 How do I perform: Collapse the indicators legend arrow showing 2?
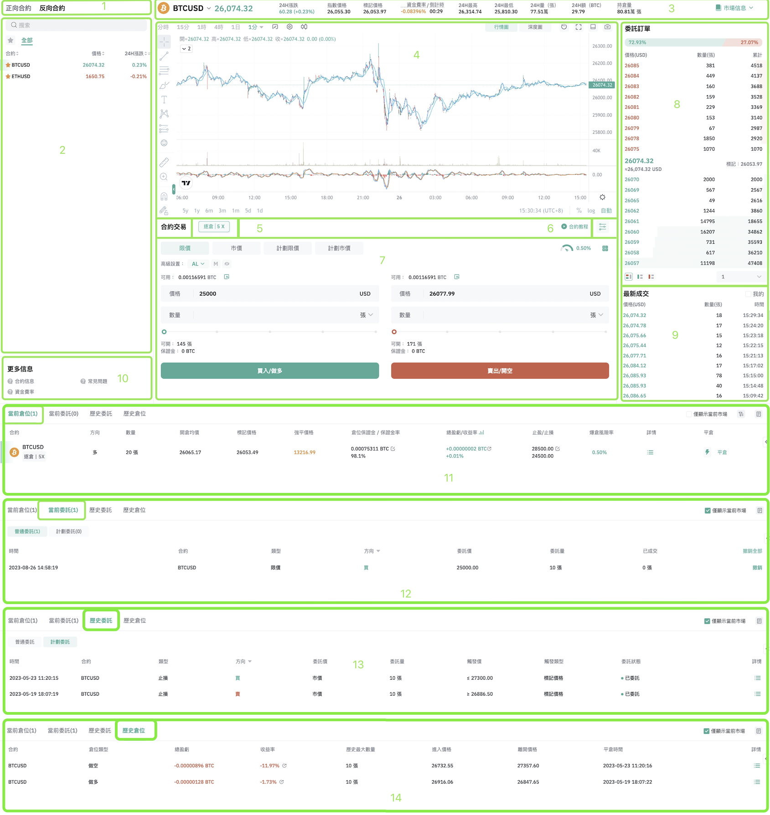pyautogui.click(x=186, y=49)
